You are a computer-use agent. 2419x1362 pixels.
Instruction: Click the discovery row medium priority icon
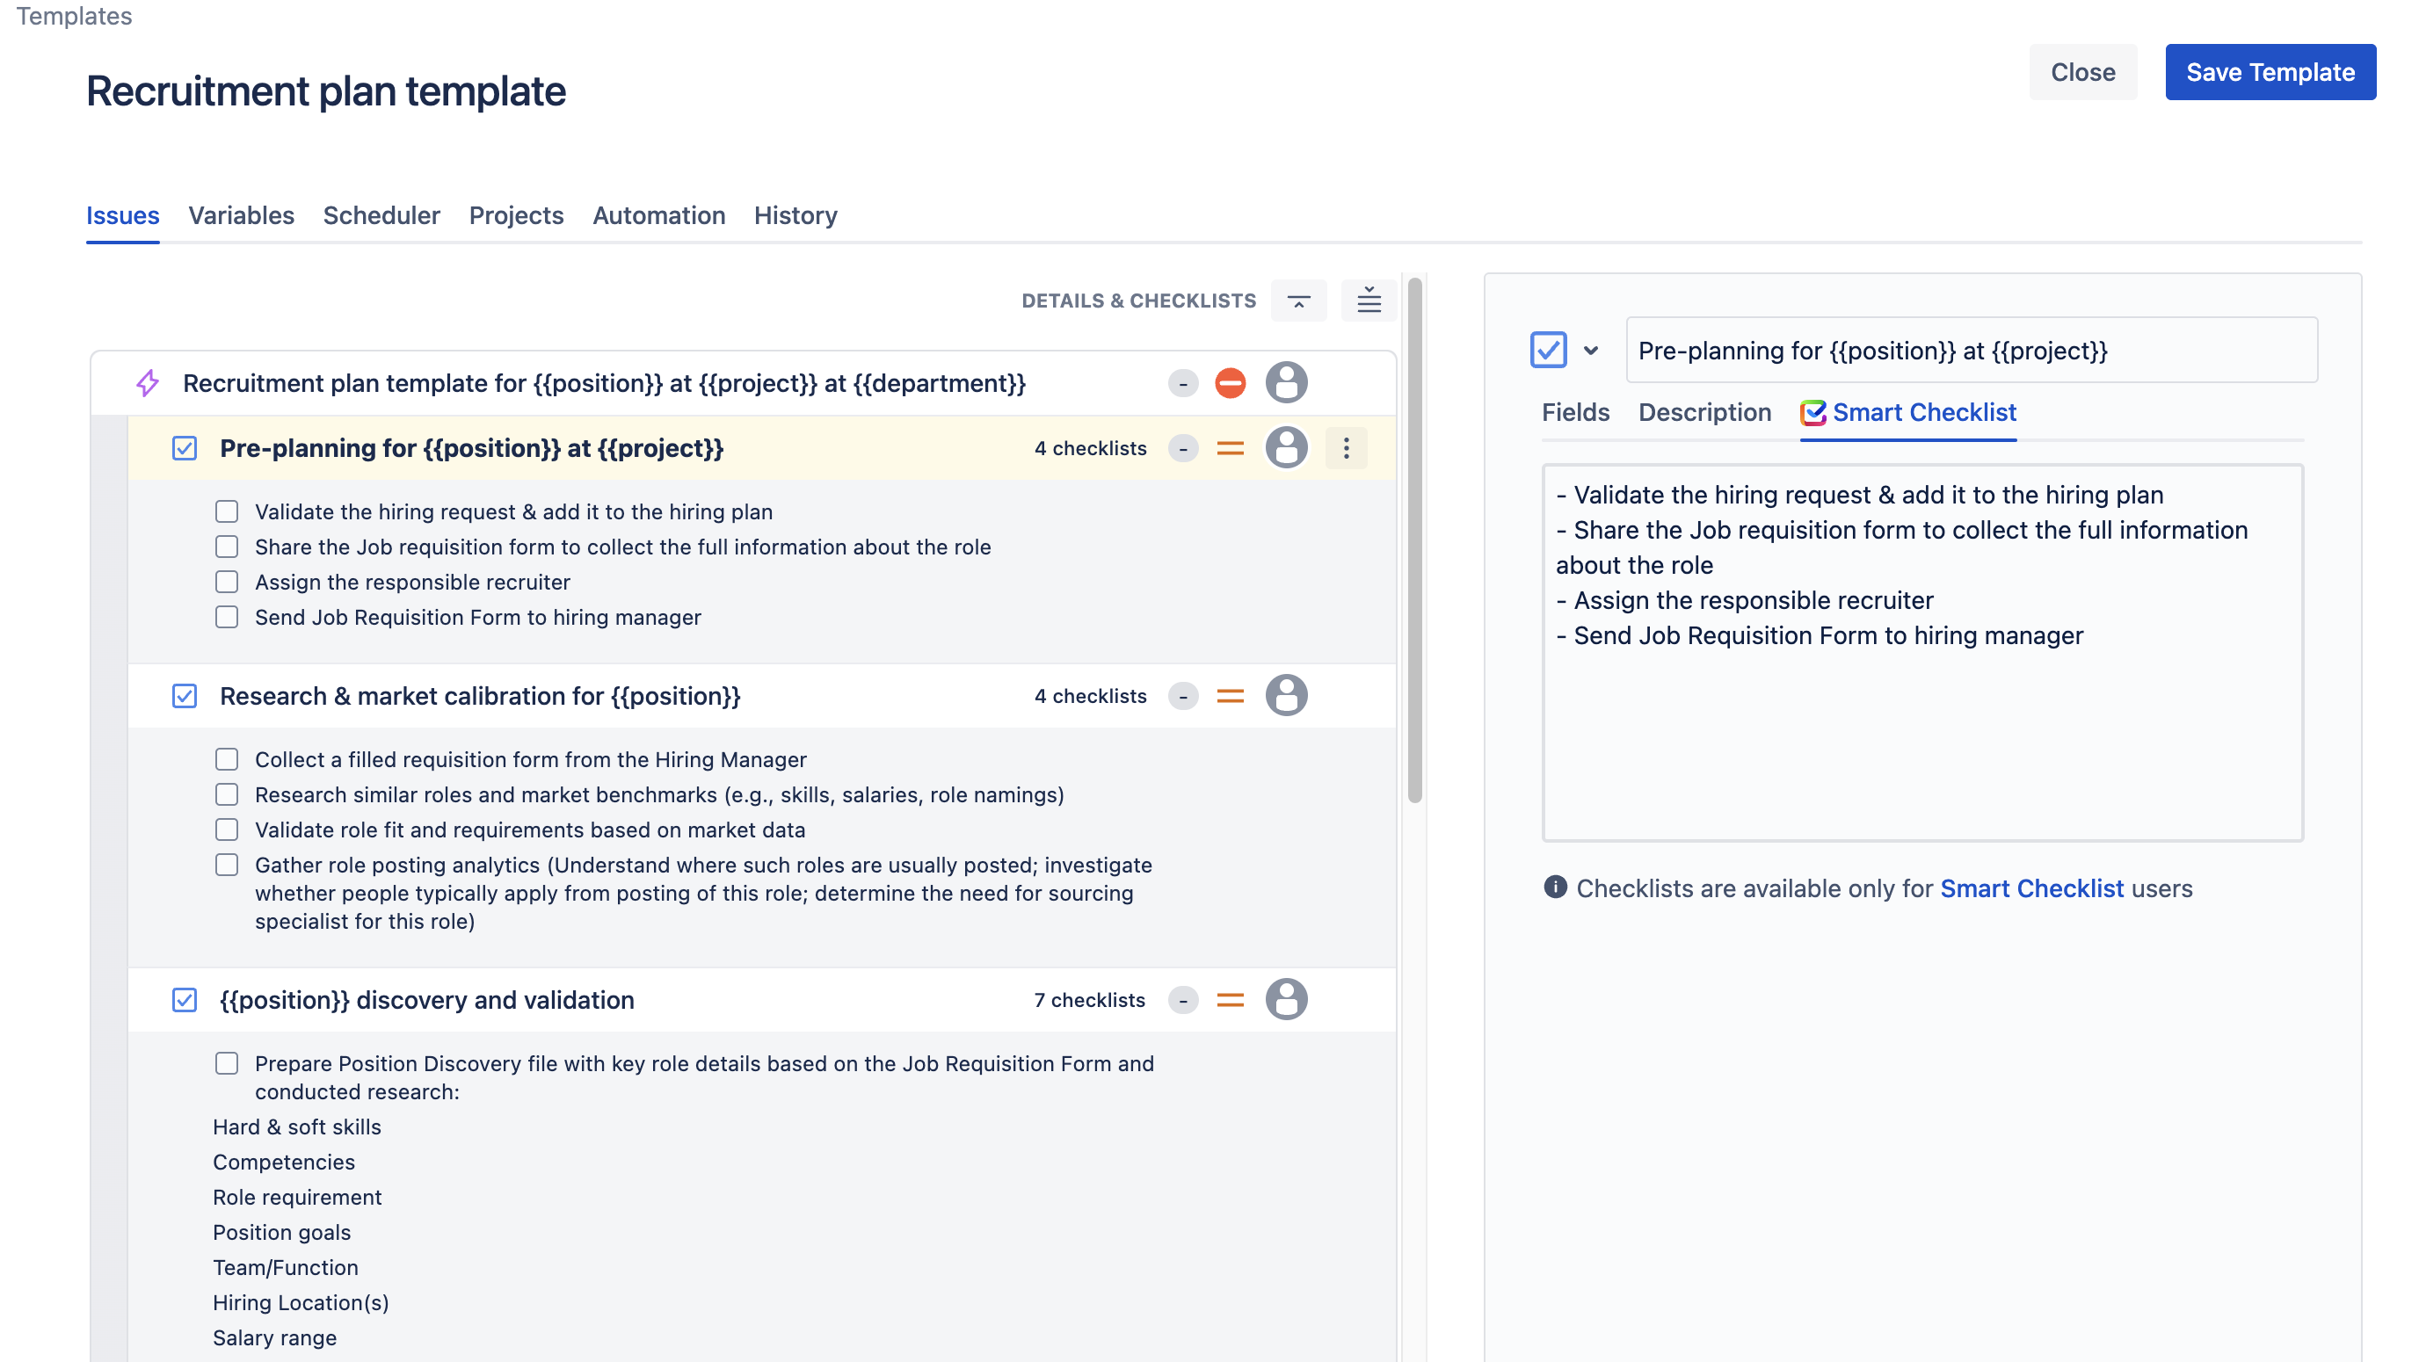coord(1231,1001)
